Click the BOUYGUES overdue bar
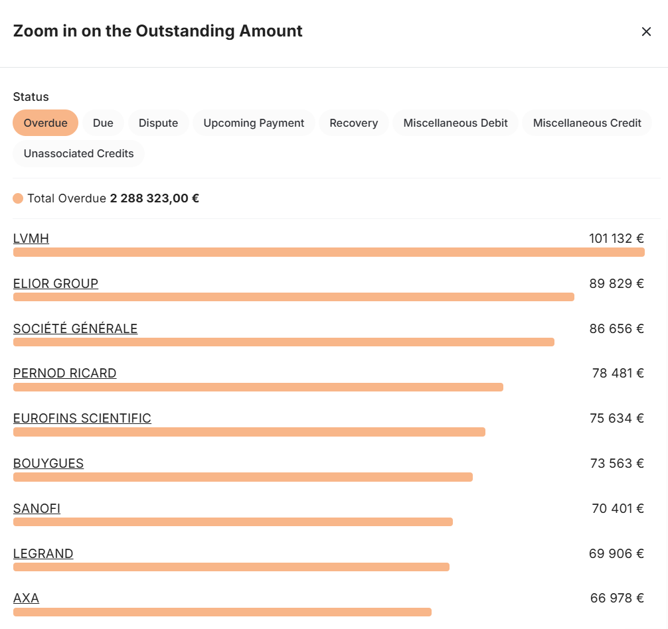 click(x=243, y=478)
